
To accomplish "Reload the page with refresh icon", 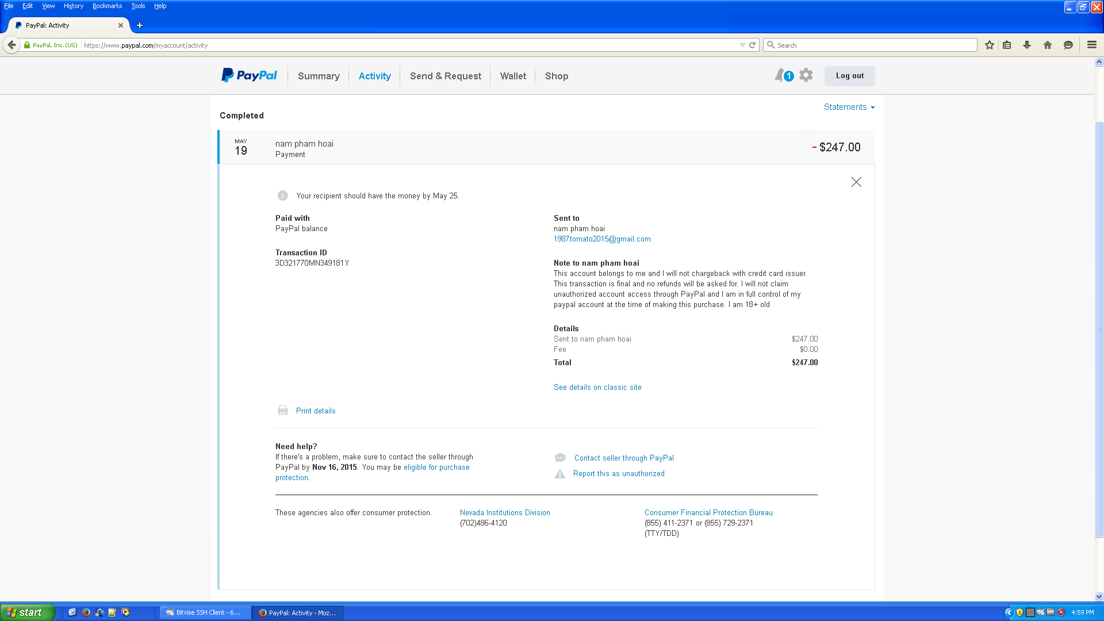I will 752,45.
